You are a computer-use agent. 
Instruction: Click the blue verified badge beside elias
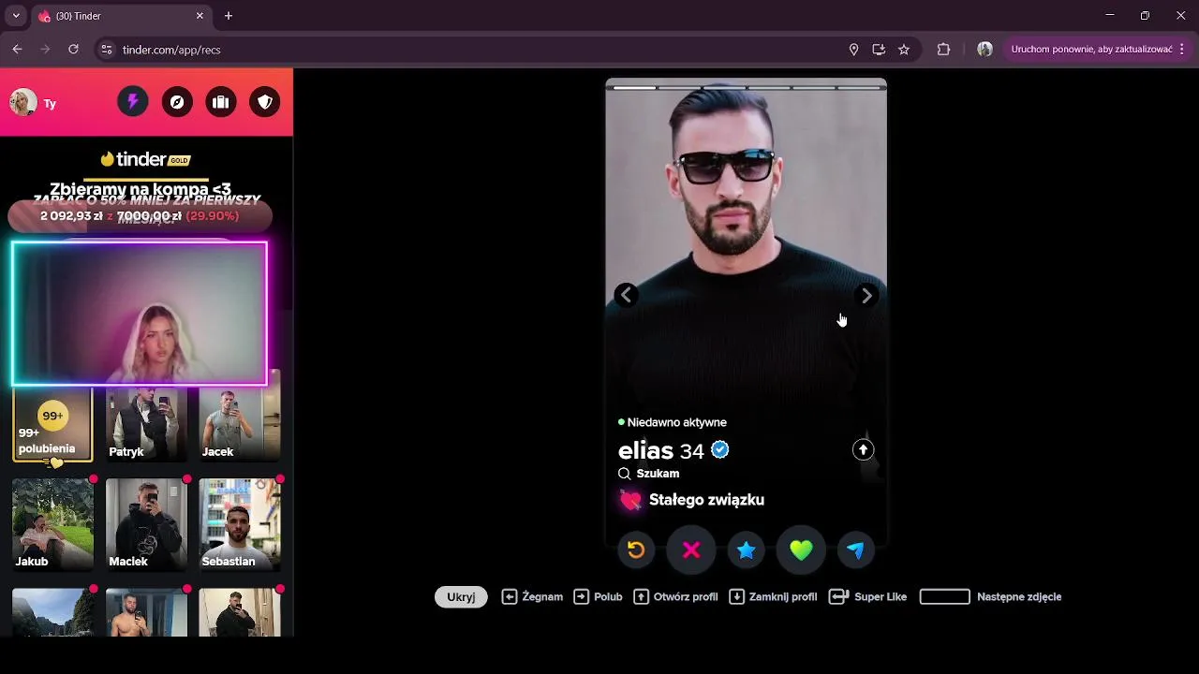pyautogui.click(x=719, y=450)
